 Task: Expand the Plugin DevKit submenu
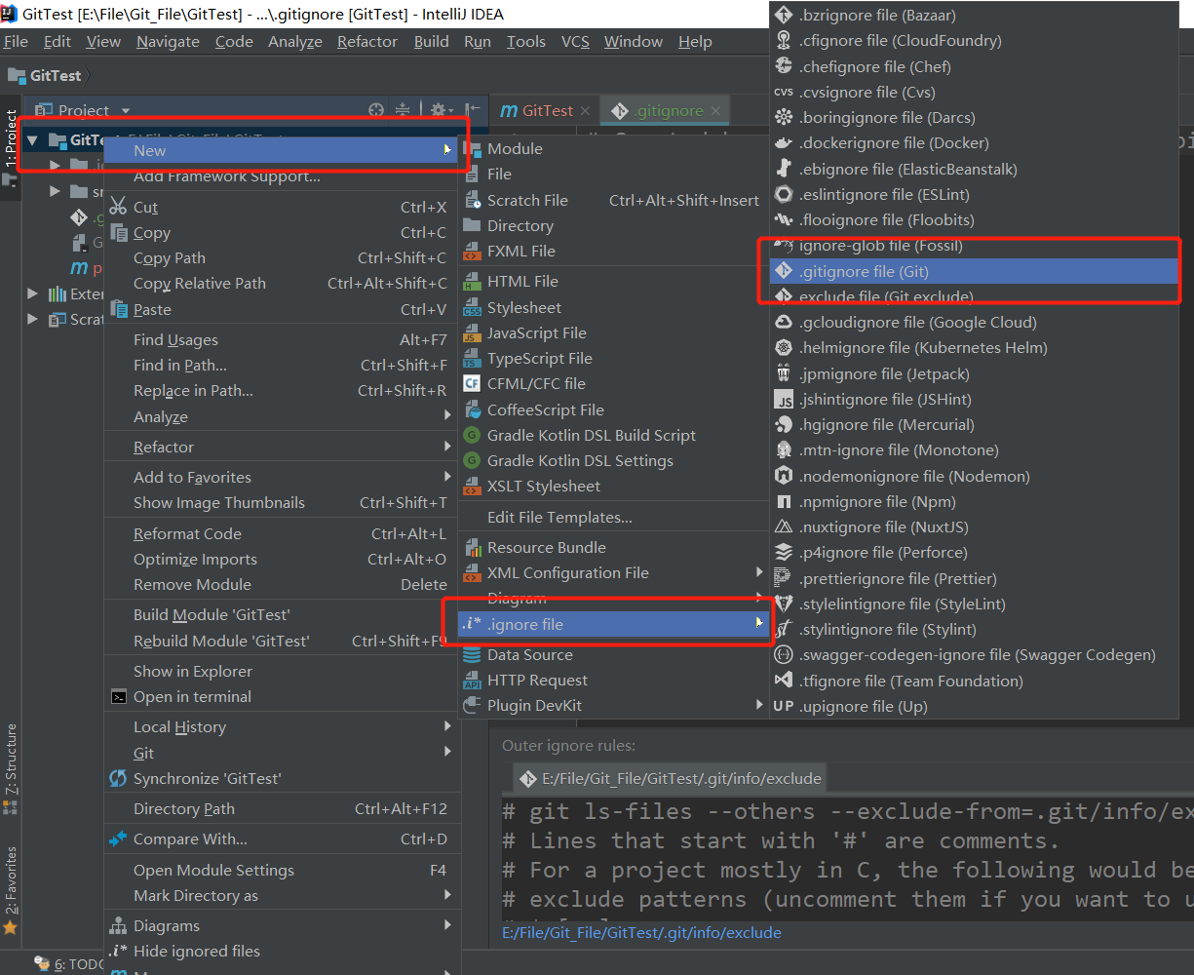759,705
